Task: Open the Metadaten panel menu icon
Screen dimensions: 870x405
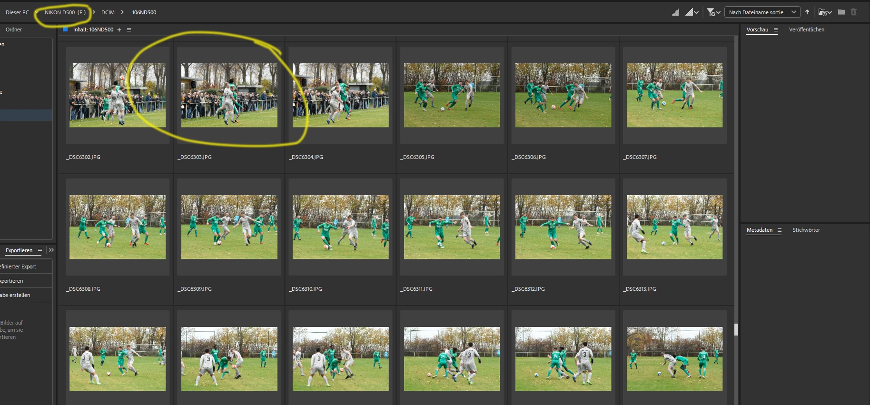Action: [x=780, y=230]
